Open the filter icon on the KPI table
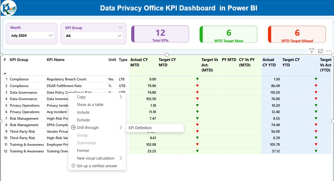Image resolution: width=334 pixels, height=181 pixels. [312, 51]
